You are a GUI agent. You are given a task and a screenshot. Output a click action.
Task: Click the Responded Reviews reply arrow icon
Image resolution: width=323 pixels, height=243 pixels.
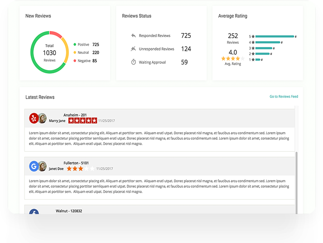(x=134, y=36)
